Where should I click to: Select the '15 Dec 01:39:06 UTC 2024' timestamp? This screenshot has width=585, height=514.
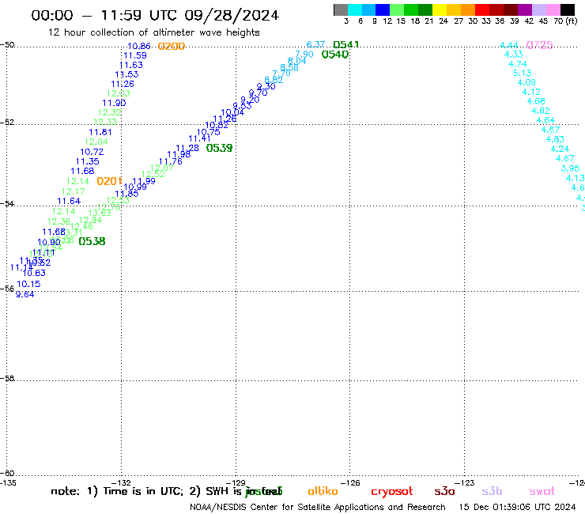(518, 508)
